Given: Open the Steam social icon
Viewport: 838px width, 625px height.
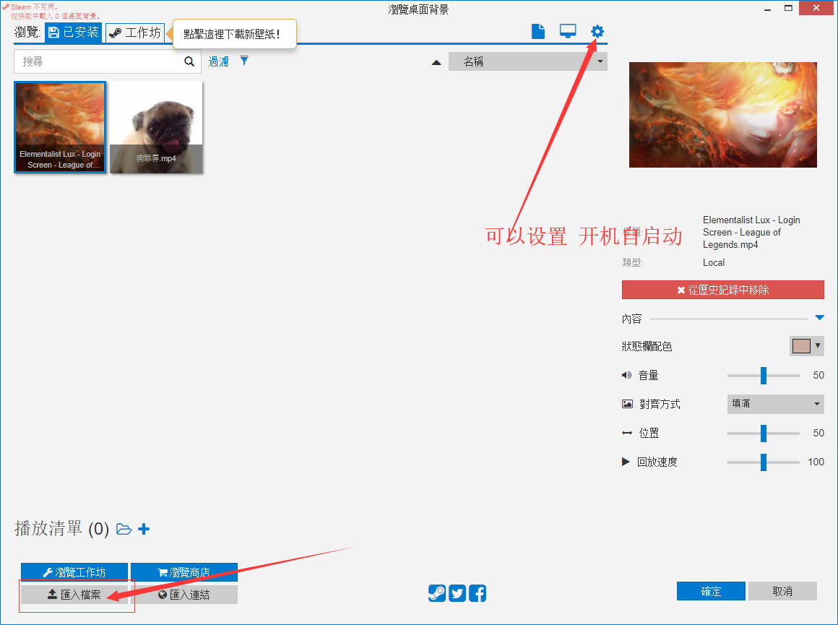Looking at the screenshot, I should point(436,593).
